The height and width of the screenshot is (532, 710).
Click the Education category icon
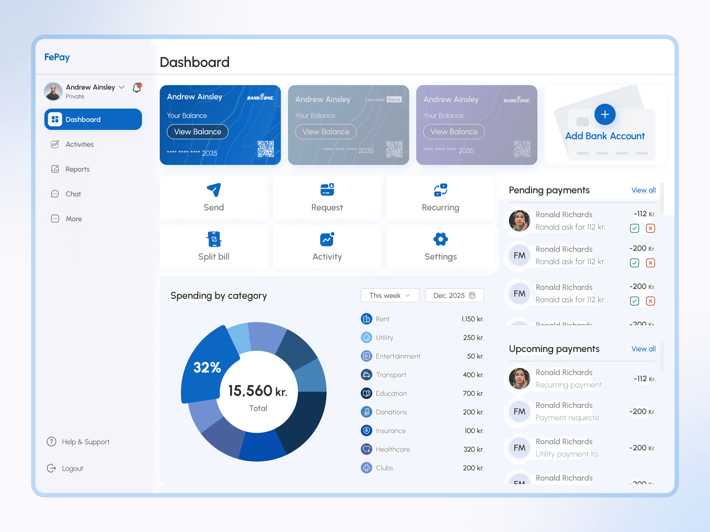click(x=367, y=393)
